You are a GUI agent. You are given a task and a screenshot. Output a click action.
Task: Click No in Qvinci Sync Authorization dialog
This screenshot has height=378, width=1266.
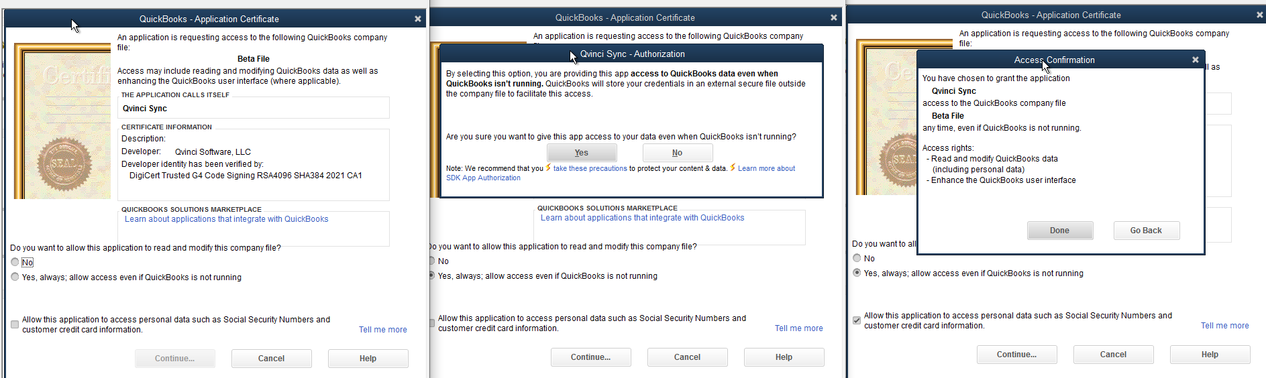pyautogui.click(x=678, y=153)
